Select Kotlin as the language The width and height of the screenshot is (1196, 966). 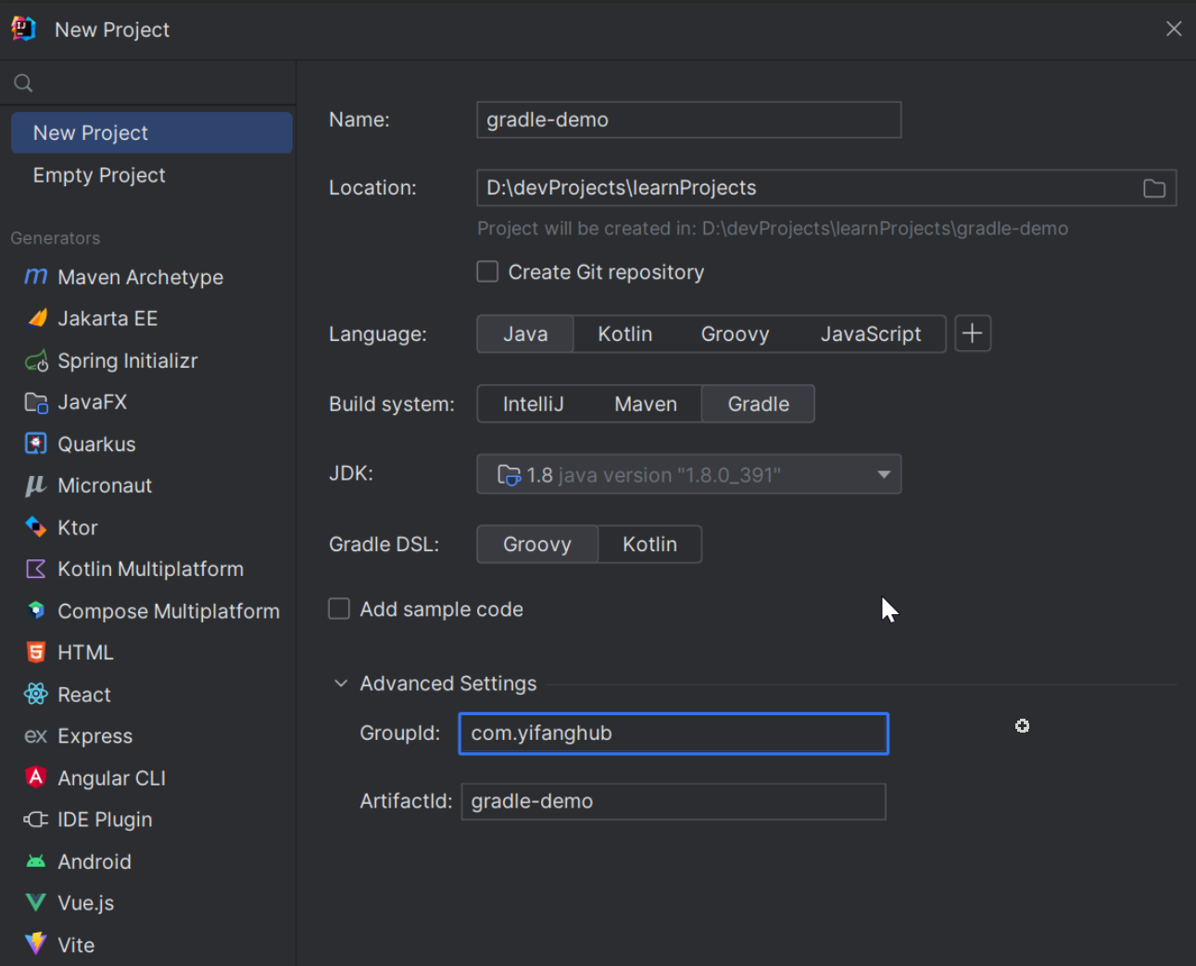click(x=625, y=334)
